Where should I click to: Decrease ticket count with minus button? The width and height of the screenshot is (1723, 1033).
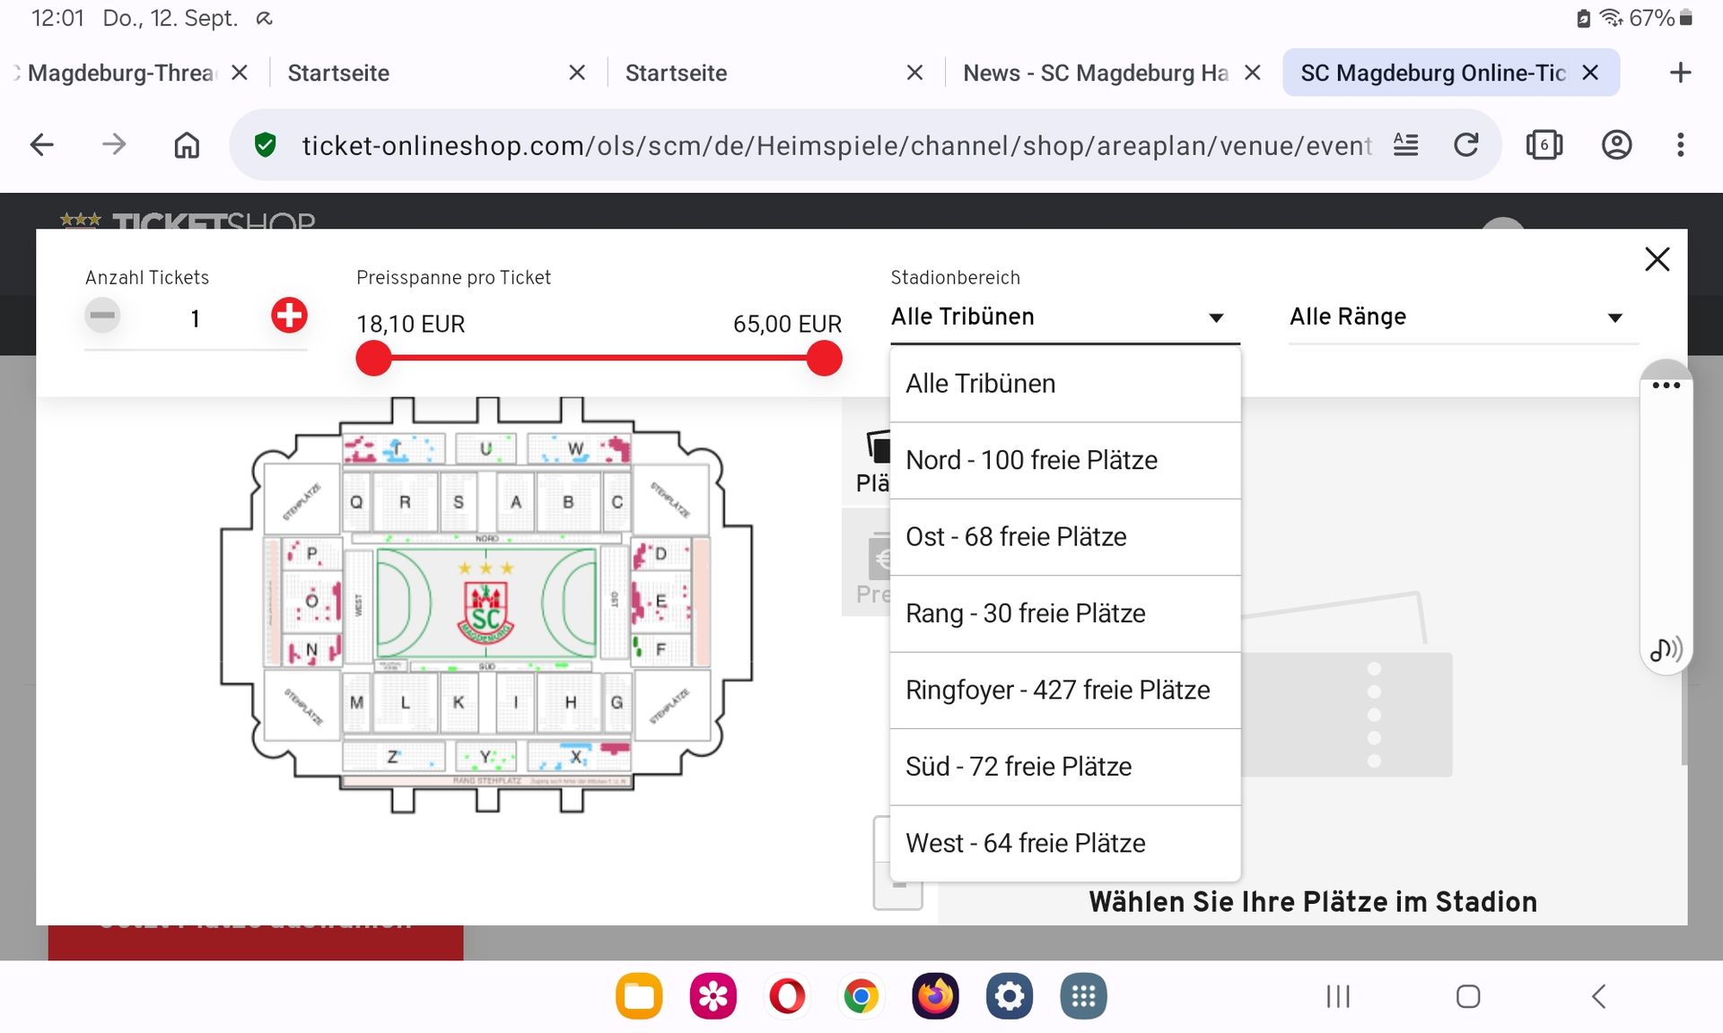(x=102, y=316)
